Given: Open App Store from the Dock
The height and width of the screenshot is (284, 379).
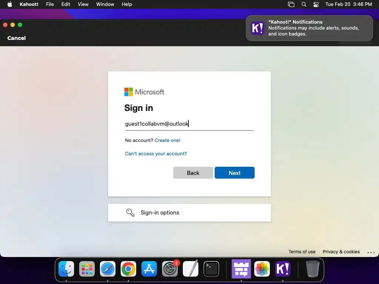Looking at the screenshot, I should 149,269.
